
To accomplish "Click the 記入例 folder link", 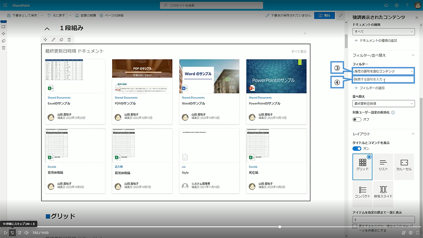I will point(119,167).
